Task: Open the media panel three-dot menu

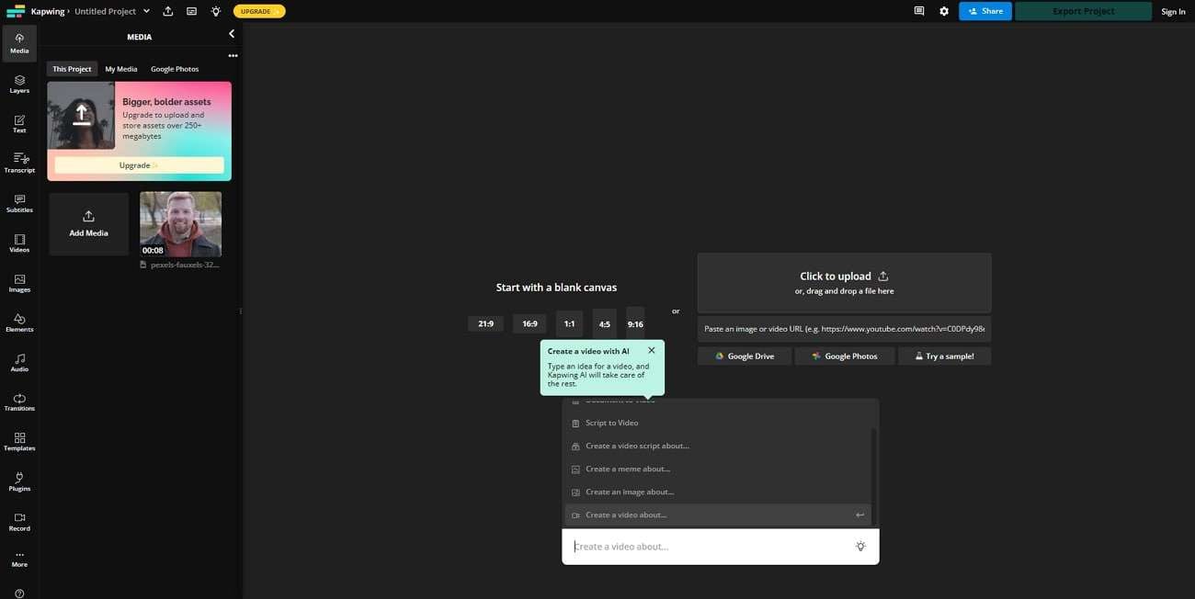Action: (233, 55)
